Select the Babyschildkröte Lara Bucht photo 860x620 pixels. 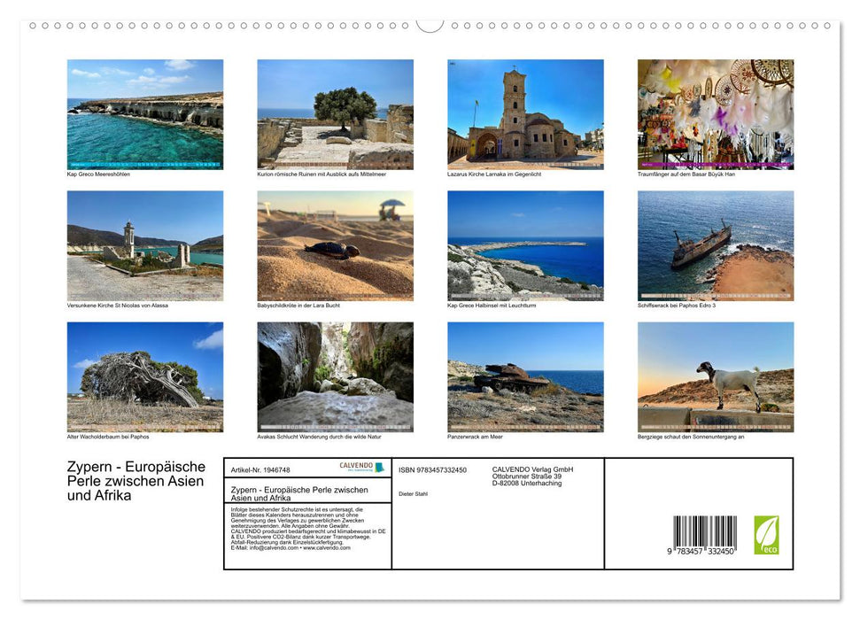[336, 245]
